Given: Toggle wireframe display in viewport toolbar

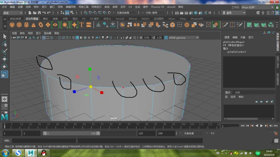Looking at the screenshot, I should (x=73, y=38).
